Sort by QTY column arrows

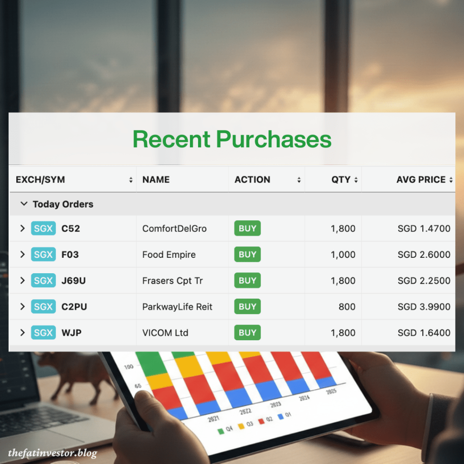point(356,180)
